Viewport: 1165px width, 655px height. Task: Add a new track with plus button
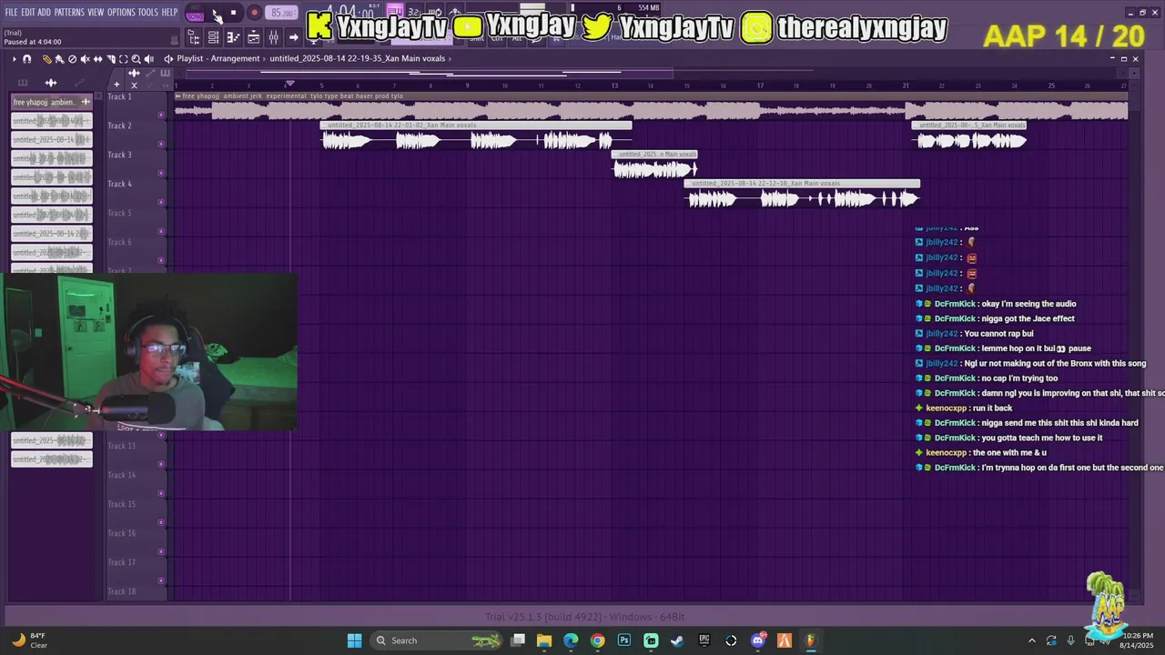pyautogui.click(x=116, y=85)
